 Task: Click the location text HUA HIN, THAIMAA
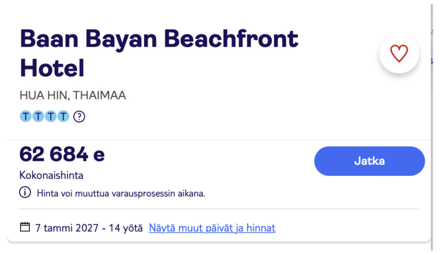[73, 95]
